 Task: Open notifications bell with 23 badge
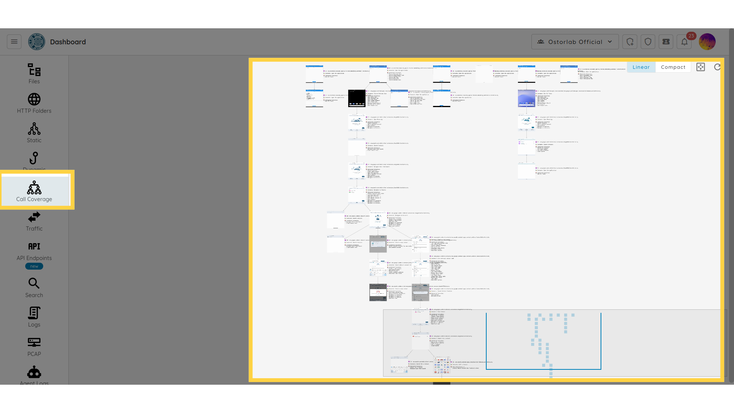coord(684,42)
